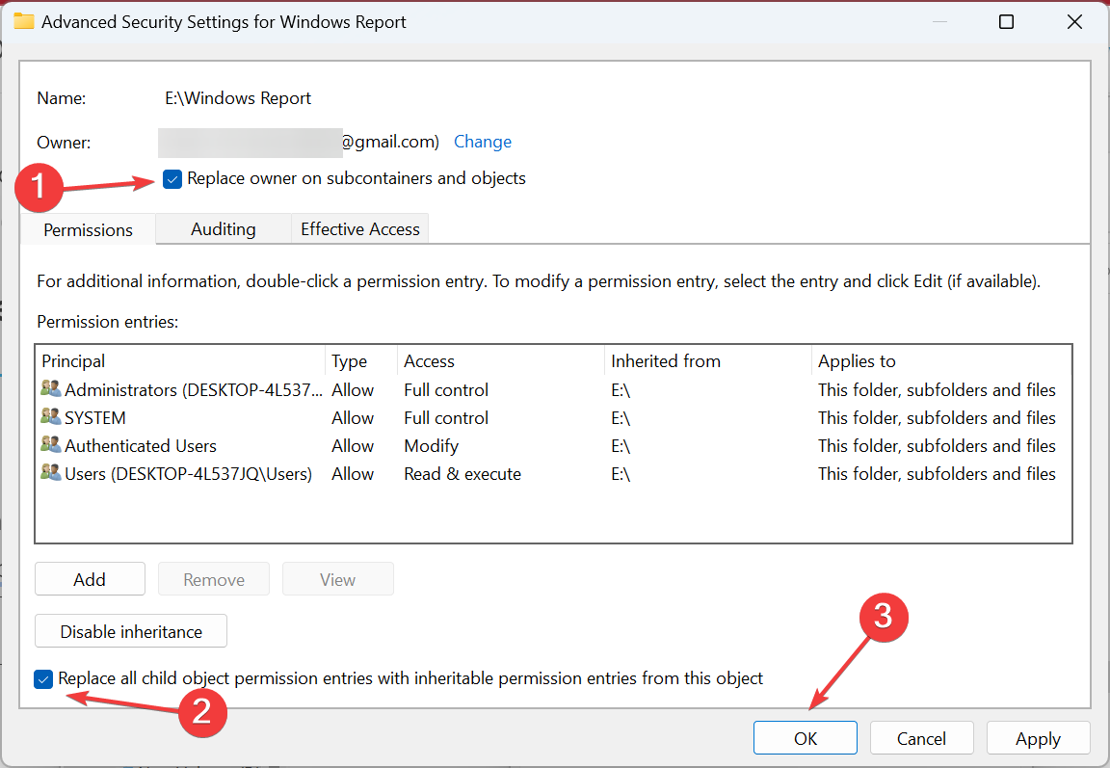The image size is (1110, 768).
Task: Click the Cancel button
Action: (921, 738)
